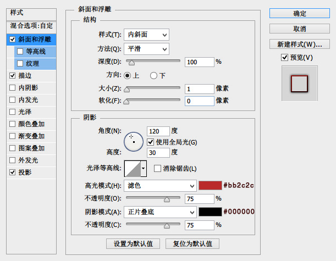Open the 渐变叠加 settings row
336x261 pixels.
(31, 136)
